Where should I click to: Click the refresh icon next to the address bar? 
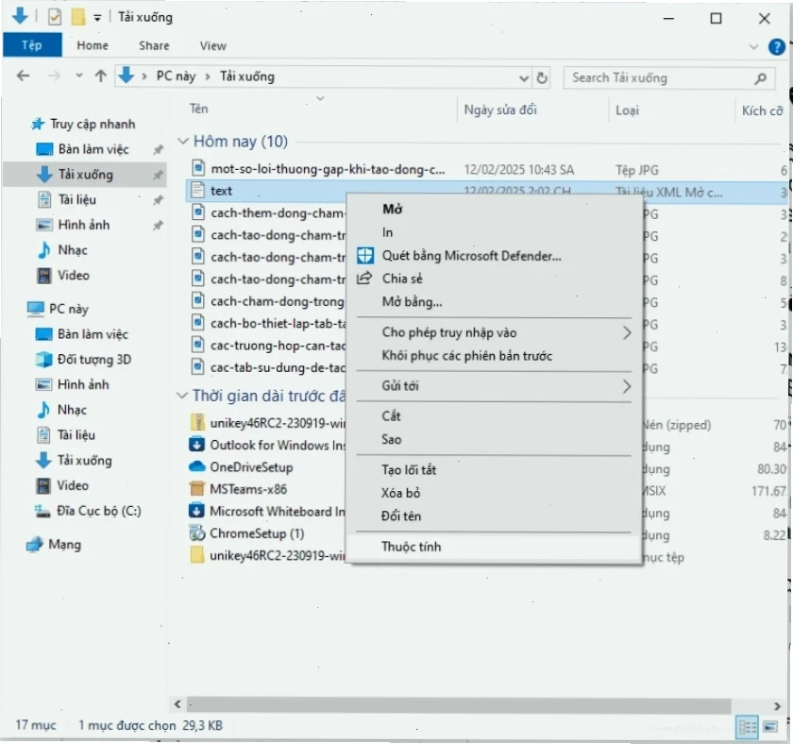(542, 77)
